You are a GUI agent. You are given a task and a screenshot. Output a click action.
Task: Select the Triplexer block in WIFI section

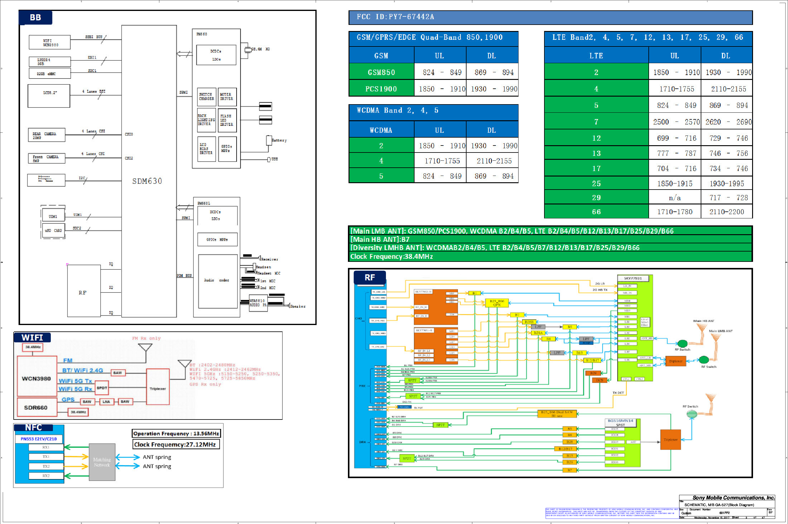[158, 387]
